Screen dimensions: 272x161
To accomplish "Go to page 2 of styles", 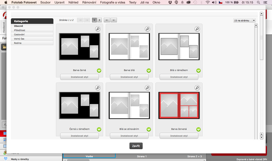I will point(99,20).
